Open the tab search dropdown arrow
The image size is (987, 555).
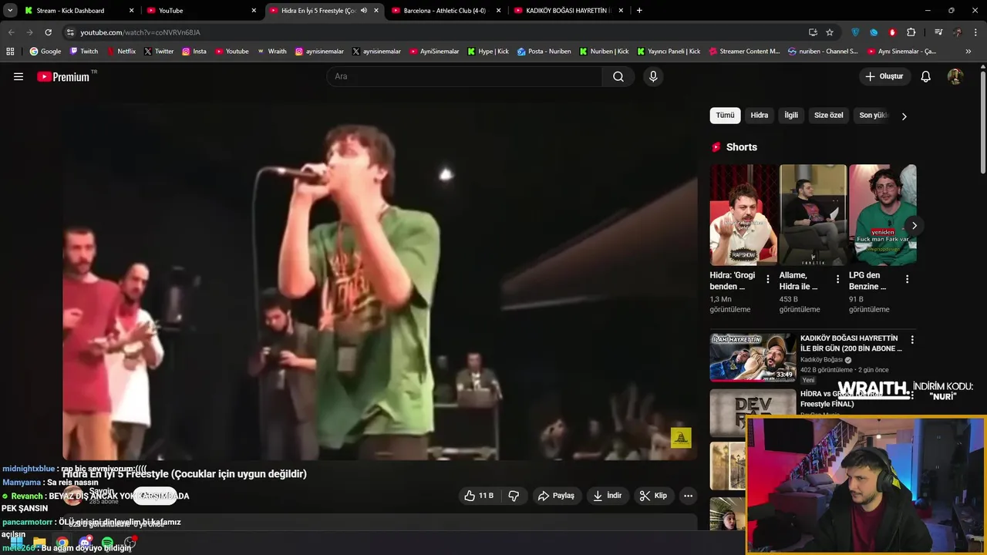(x=10, y=11)
